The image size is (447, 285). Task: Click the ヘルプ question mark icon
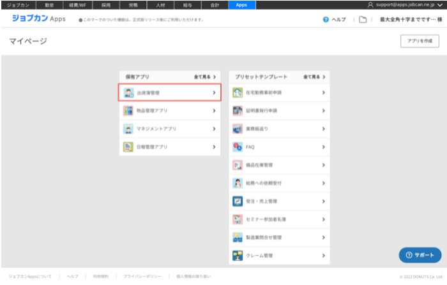point(326,20)
